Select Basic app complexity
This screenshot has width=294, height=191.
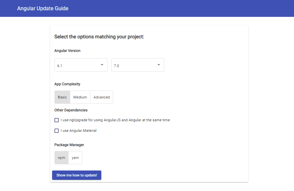click(62, 97)
